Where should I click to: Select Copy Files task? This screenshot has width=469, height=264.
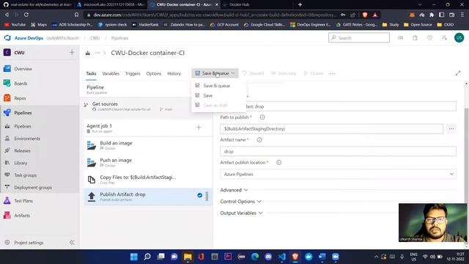148,179
